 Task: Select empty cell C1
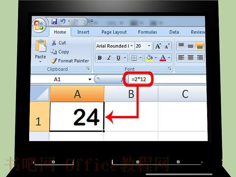coord(183,116)
